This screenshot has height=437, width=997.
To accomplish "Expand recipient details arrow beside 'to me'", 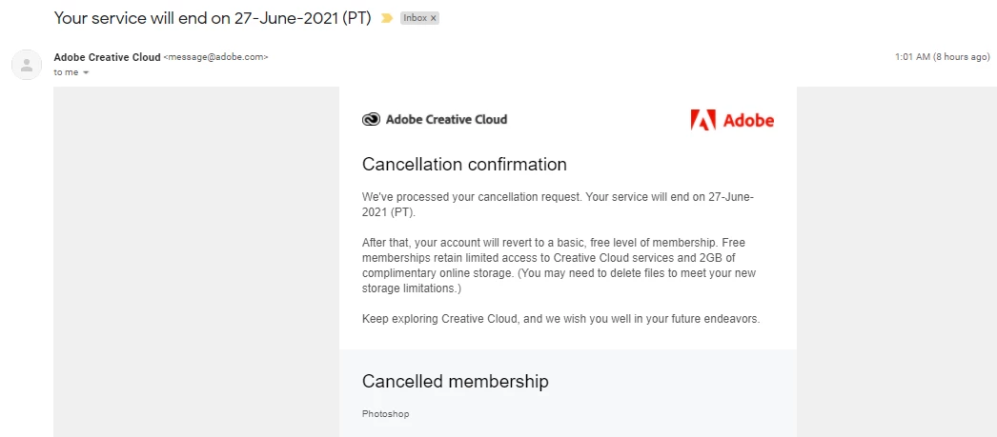I will pos(86,72).
